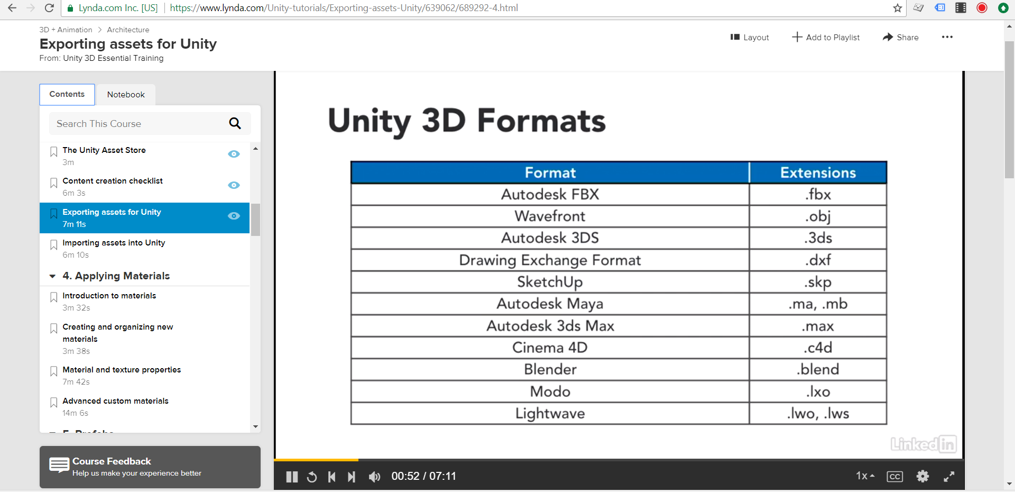1015x492 pixels.
Task: Open Material and texture properties lesson
Action: tap(122, 370)
